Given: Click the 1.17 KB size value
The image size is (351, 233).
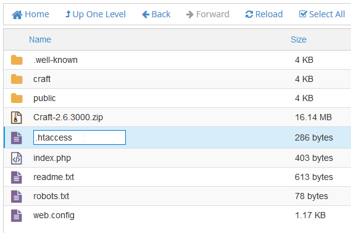Looking at the screenshot, I should tap(310, 215).
